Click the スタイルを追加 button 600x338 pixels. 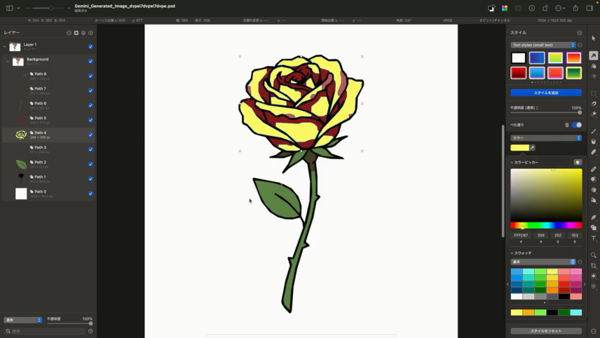(546, 93)
